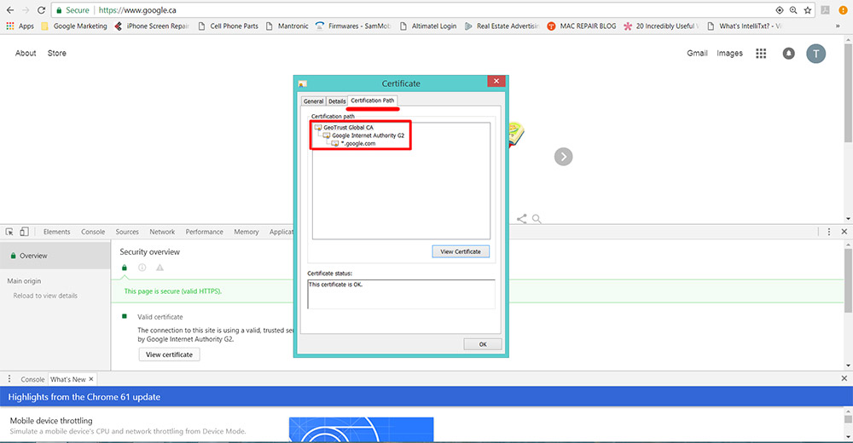Click the info circle under Security overview

point(142,268)
